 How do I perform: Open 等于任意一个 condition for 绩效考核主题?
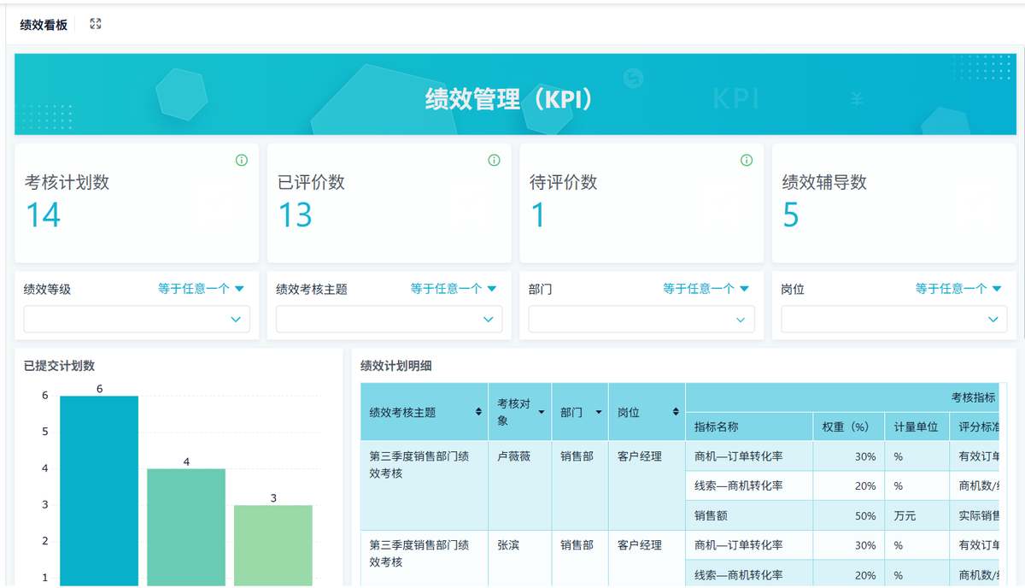click(454, 289)
